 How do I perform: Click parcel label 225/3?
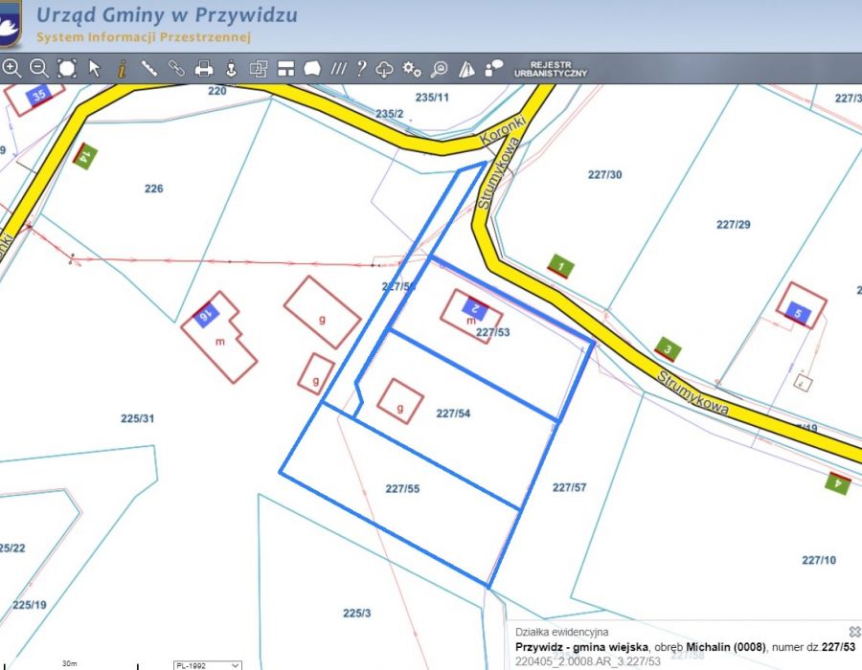[357, 613]
